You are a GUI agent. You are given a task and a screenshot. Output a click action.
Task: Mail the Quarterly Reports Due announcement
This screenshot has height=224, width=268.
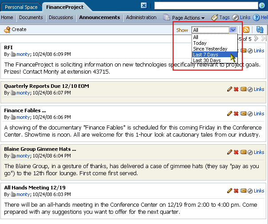[x=243, y=89]
